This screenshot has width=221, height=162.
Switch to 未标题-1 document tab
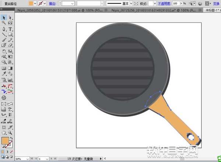(212, 10)
